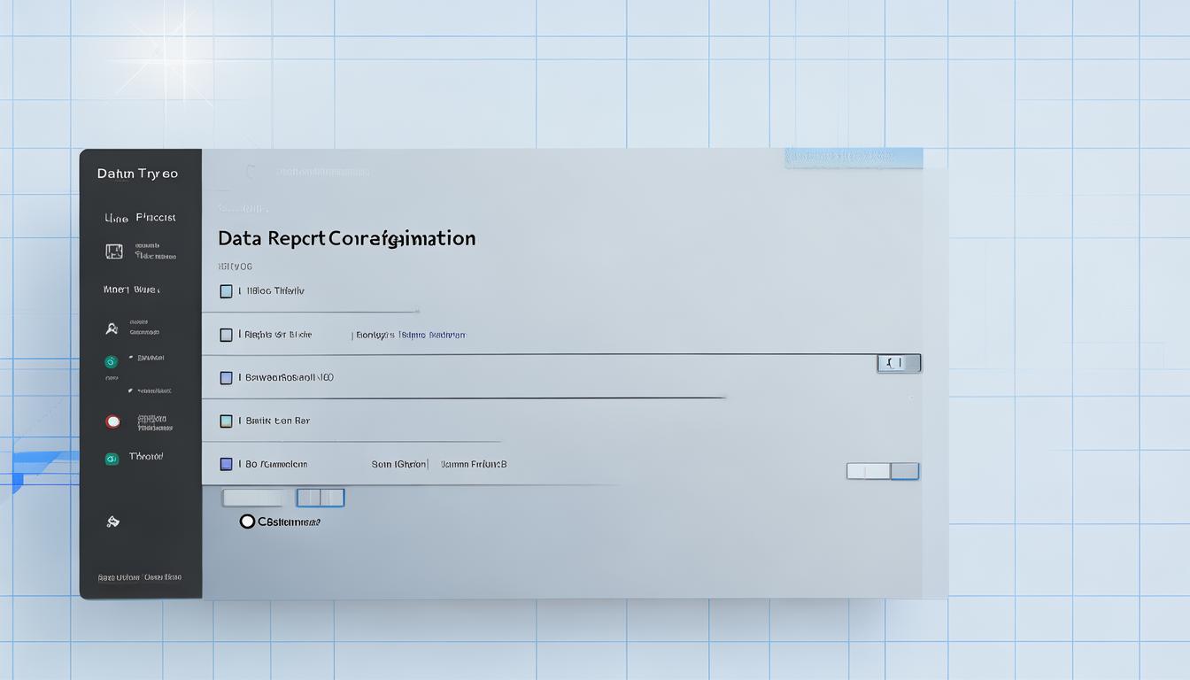1190x680 pixels.
Task: Select the 'Cssitemmer' radio button
Action: pyautogui.click(x=247, y=522)
